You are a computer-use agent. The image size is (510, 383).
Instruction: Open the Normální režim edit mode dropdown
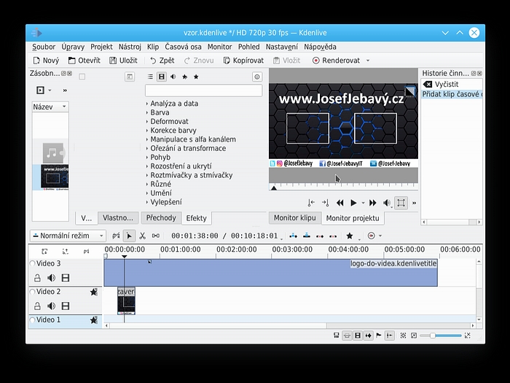pos(68,236)
